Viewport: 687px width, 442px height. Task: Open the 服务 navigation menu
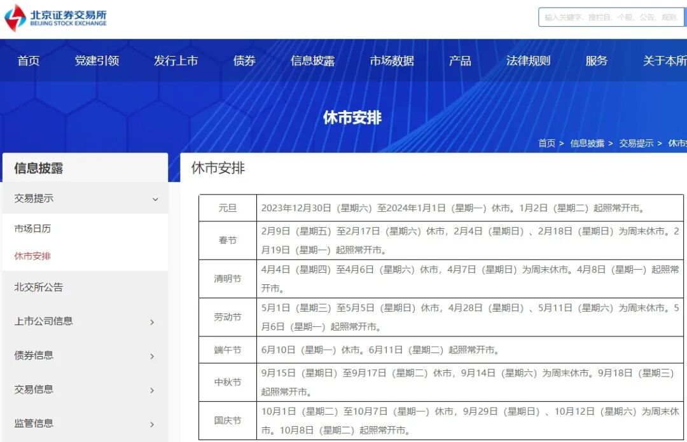(x=596, y=61)
